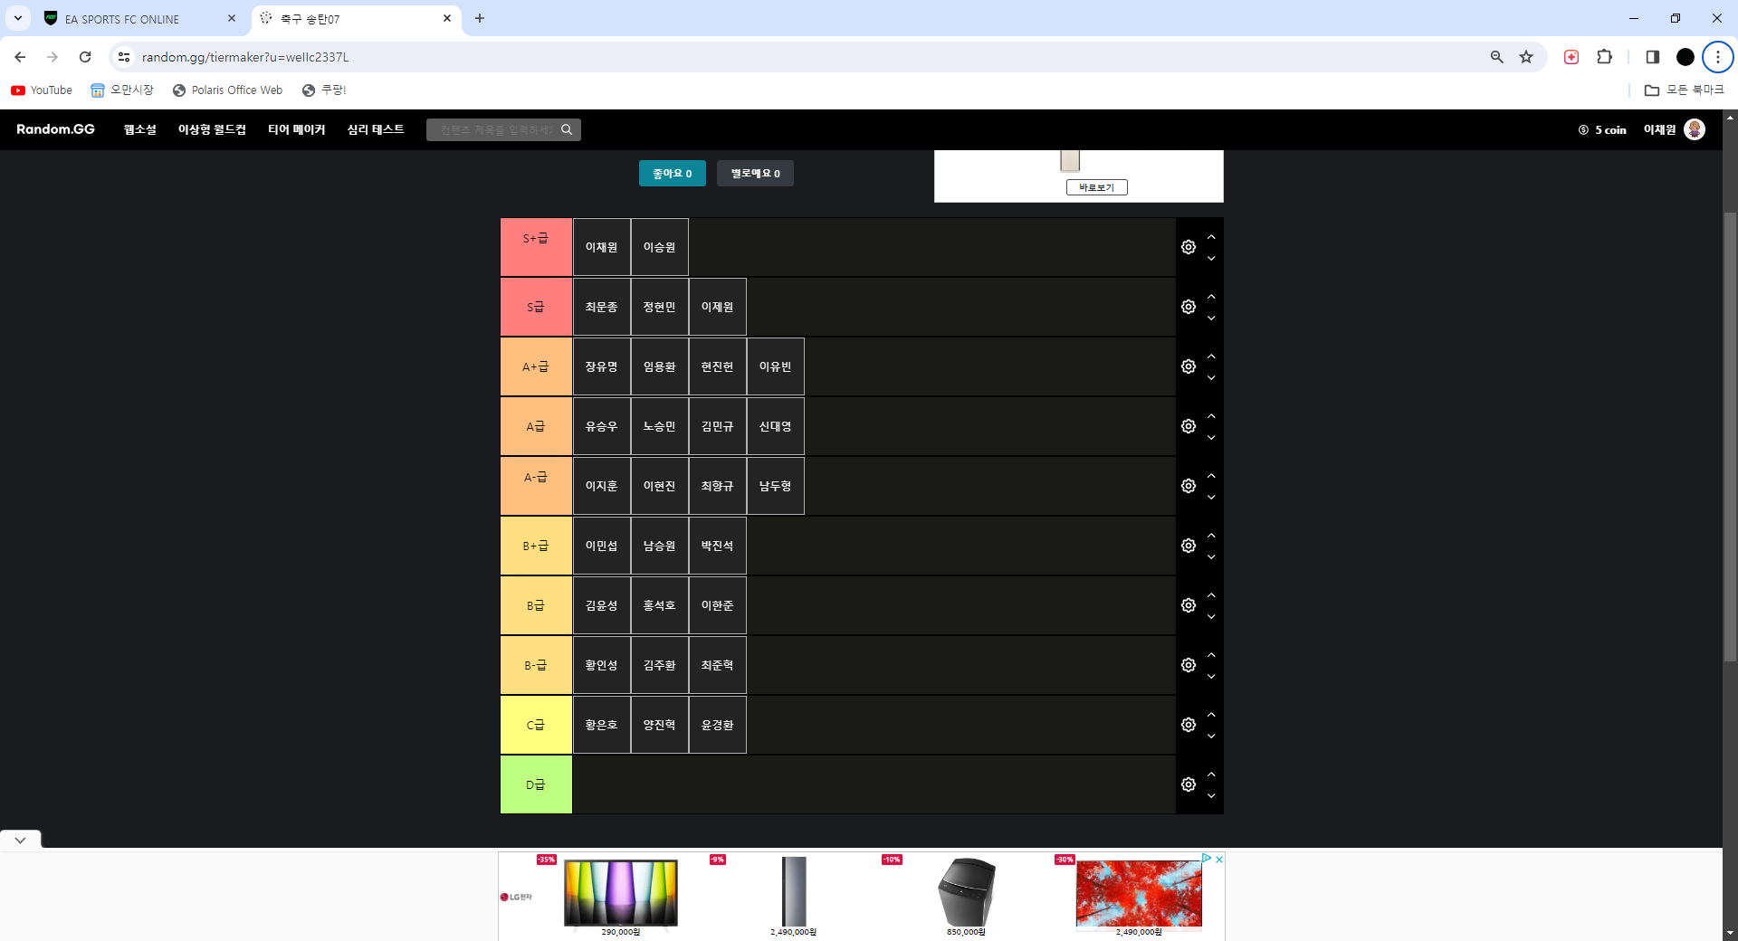View site information icon in address bar
Viewport: 1738px width, 941px height.
click(x=124, y=57)
